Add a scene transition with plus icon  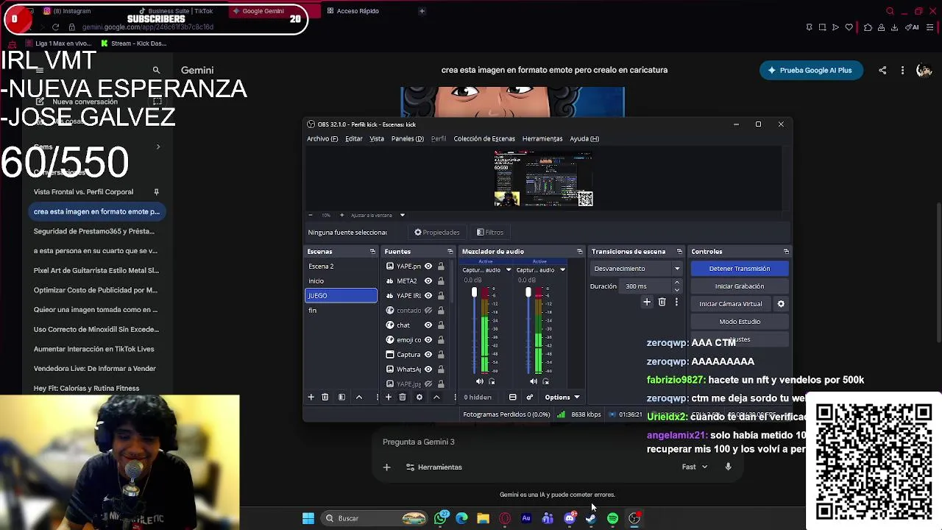(x=647, y=303)
